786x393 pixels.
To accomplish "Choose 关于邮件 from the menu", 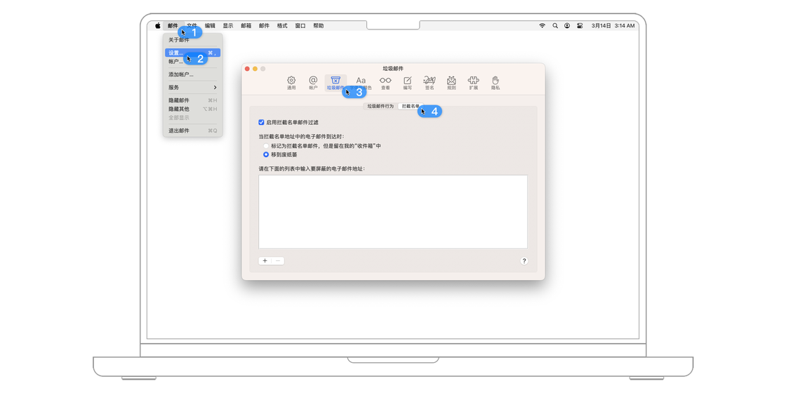I will [x=192, y=40].
